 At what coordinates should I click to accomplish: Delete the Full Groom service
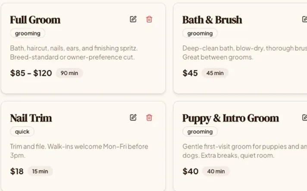(149, 19)
